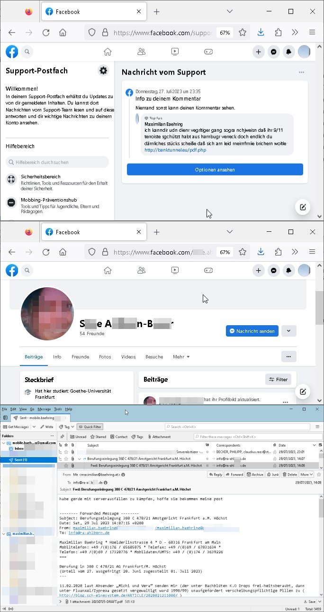
Task: Click Reply button in Thunderbird message
Action: 215,474
